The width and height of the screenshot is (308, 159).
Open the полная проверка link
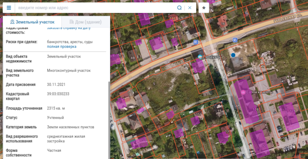pyautogui.click(x=62, y=46)
